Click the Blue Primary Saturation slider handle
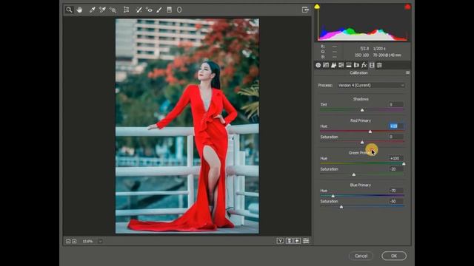 341,207
